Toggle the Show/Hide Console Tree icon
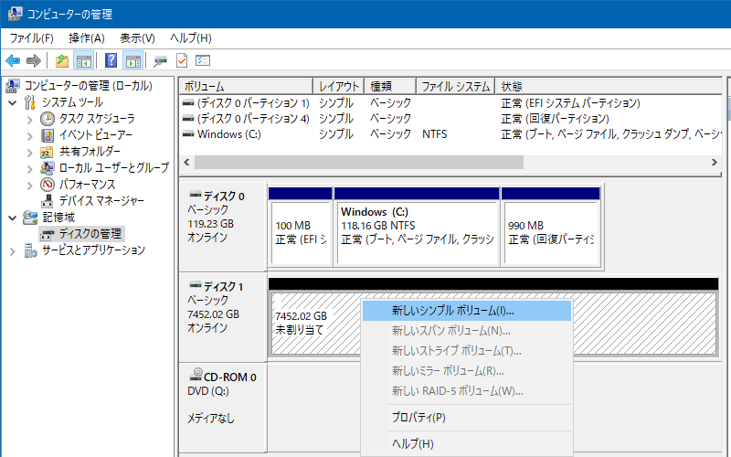The image size is (731, 457). click(x=84, y=60)
